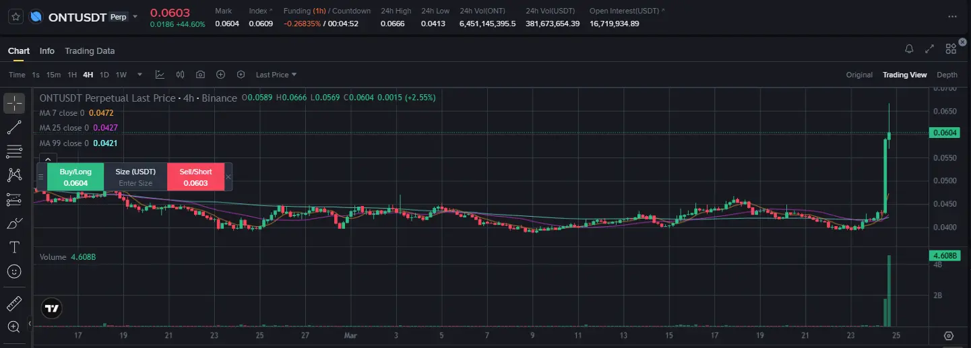This screenshot has height=348, width=971.
Task: Click the Time label in interval bar
Action: click(17, 75)
